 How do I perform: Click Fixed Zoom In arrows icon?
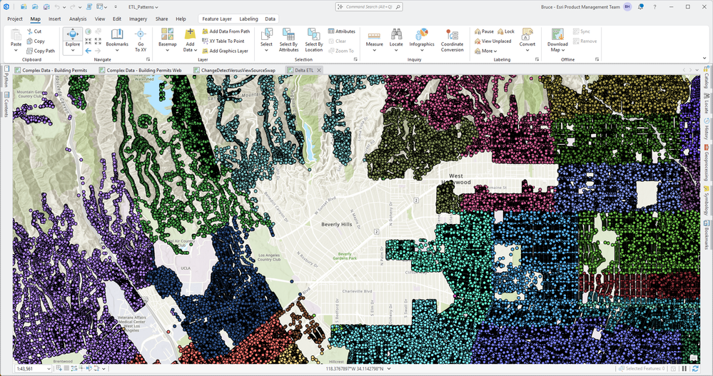(89, 41)
